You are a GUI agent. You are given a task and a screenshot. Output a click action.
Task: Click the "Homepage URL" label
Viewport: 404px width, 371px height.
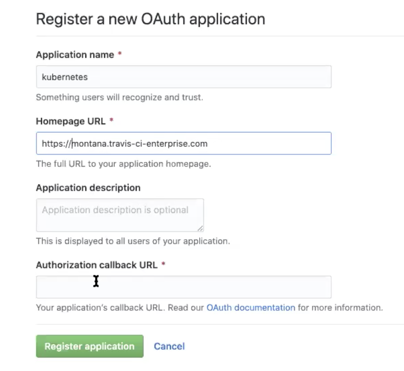pos(71,121)
